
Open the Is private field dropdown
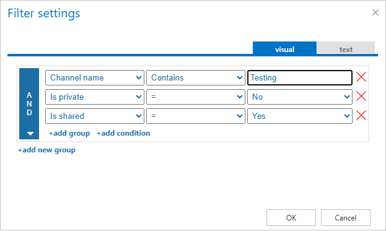tap(95, 97)
